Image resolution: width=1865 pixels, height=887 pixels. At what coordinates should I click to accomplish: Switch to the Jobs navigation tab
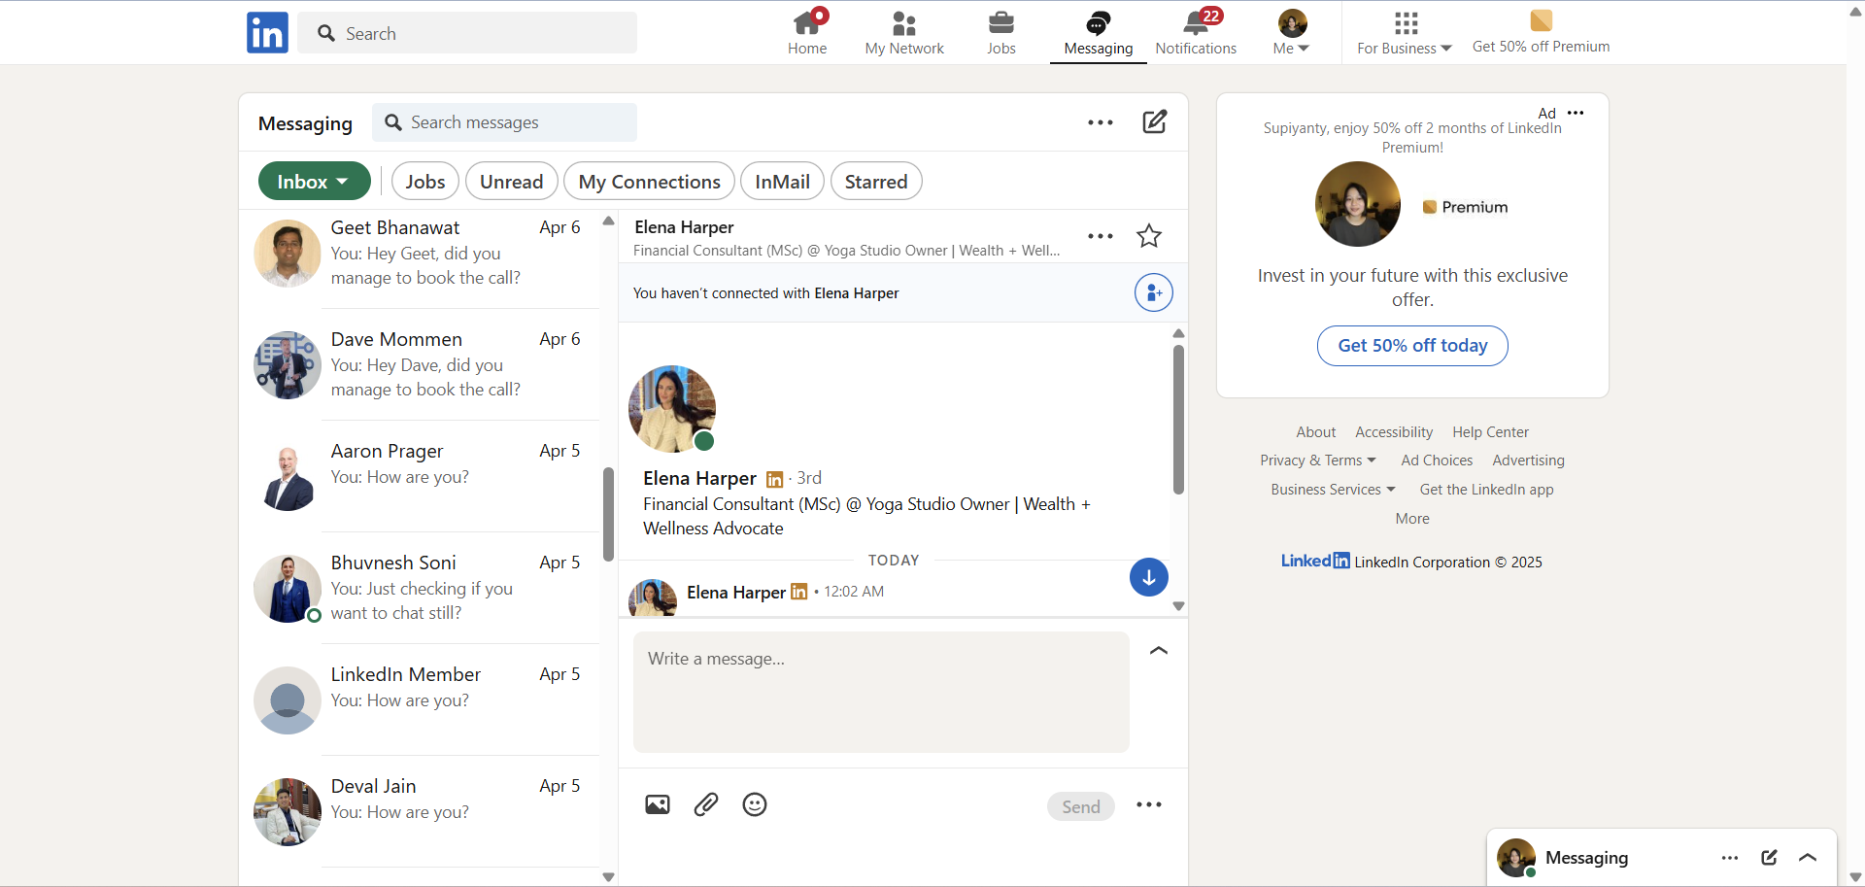1000,33
